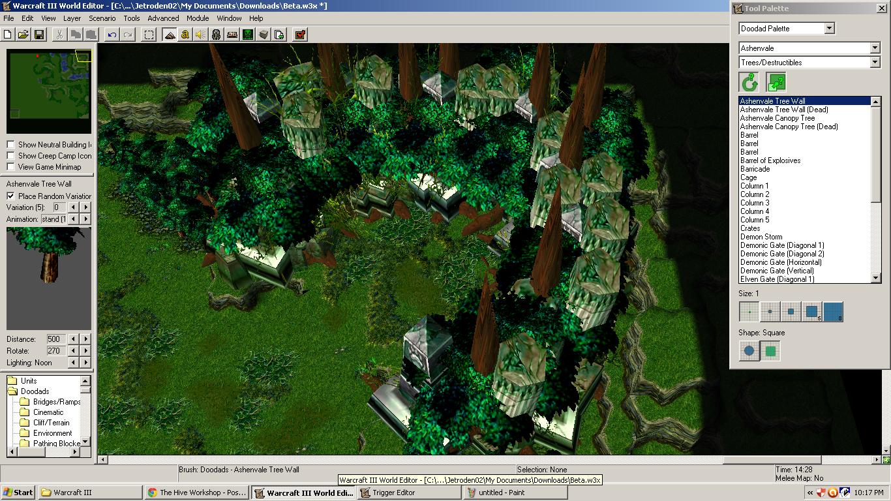This screenshot has width=891, height=501.
Task: Select brush size 2 icon
Action: (x=770, y=312)
